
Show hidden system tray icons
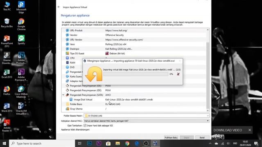[210, 143]
